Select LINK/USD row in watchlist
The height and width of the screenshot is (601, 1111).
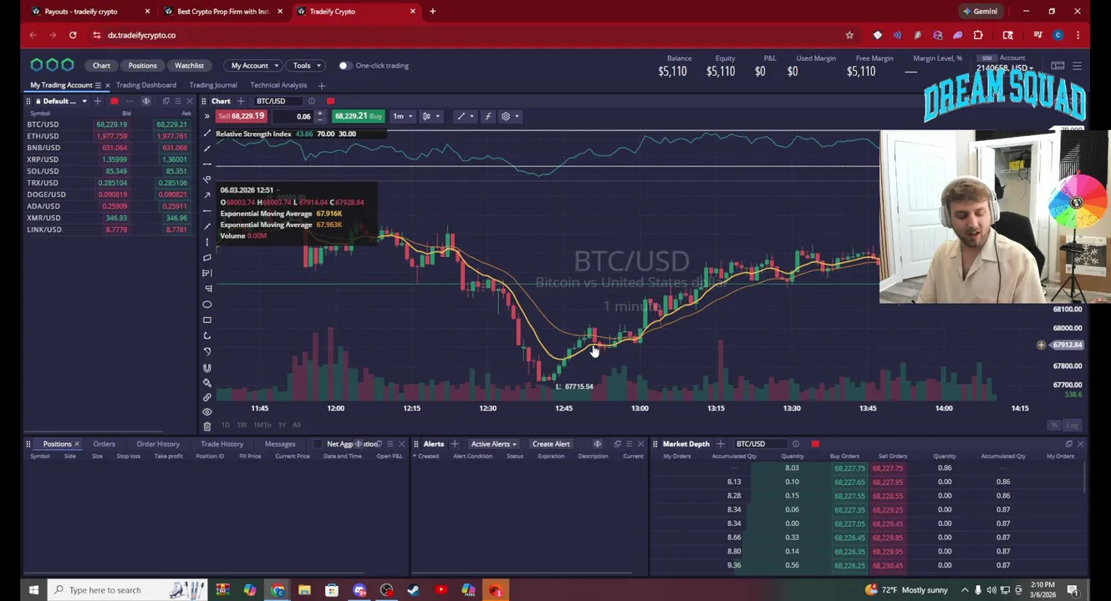click(109, 230)
